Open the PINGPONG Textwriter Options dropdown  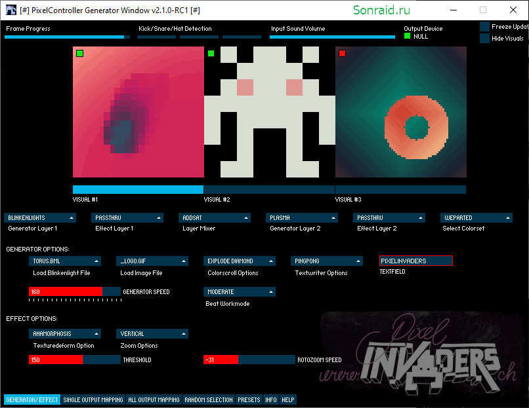pyautogui.click(x=327, y=261)
